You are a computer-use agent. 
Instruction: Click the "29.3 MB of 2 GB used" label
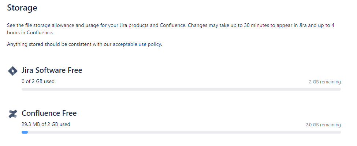tap(46, 124)
